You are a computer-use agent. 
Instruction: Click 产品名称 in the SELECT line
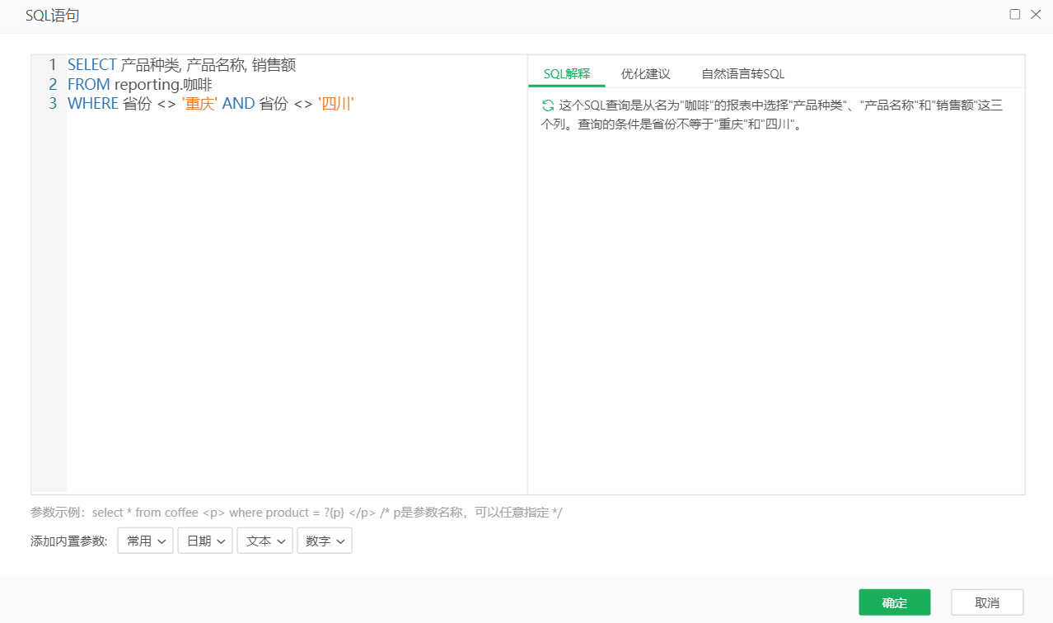click(216, 64)
